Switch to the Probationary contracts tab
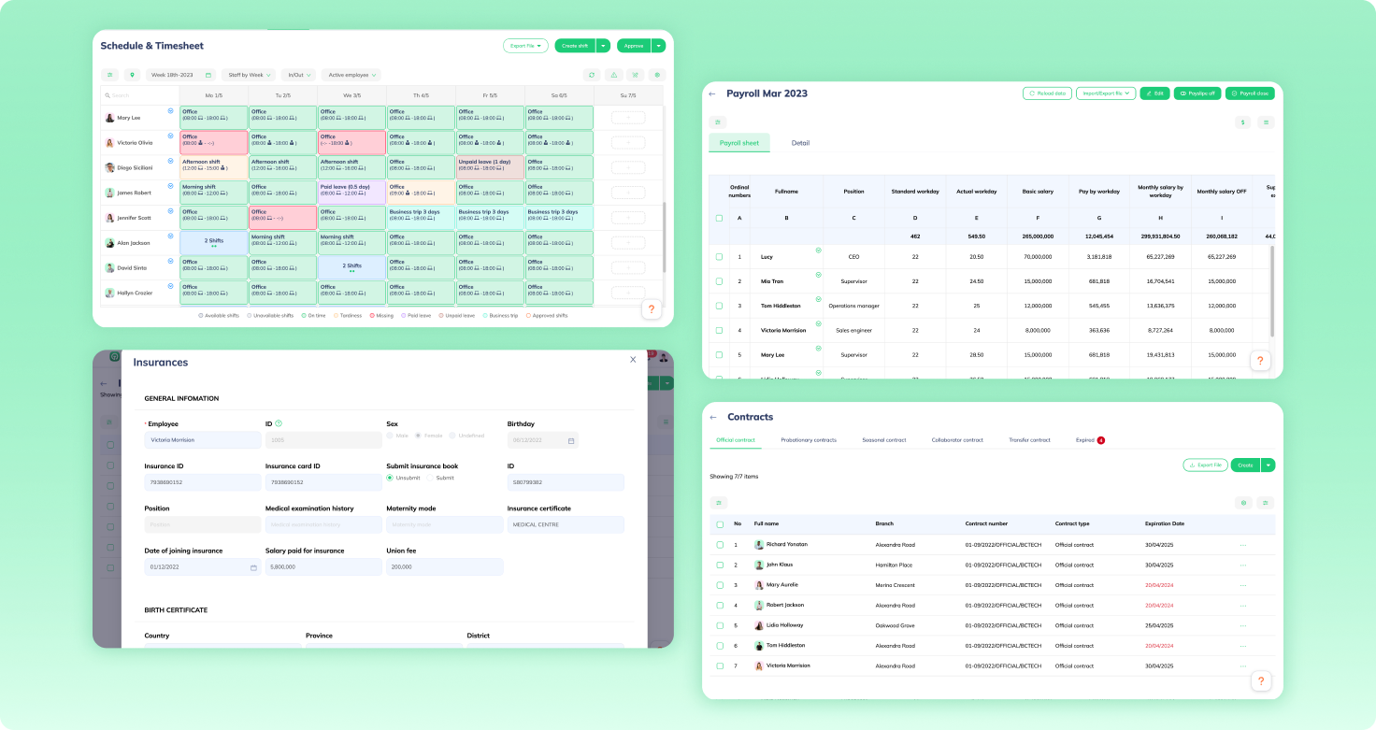 coord(808,440)
